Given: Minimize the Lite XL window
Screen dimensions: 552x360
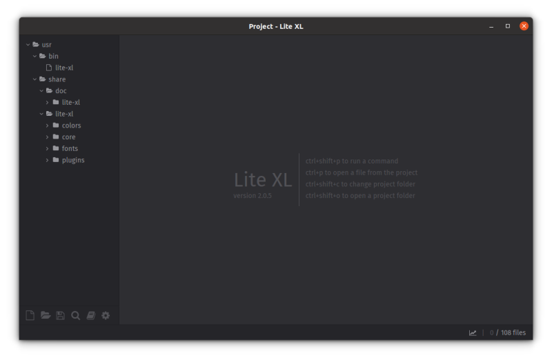Looking at the screenshot, I should [491, 26].
